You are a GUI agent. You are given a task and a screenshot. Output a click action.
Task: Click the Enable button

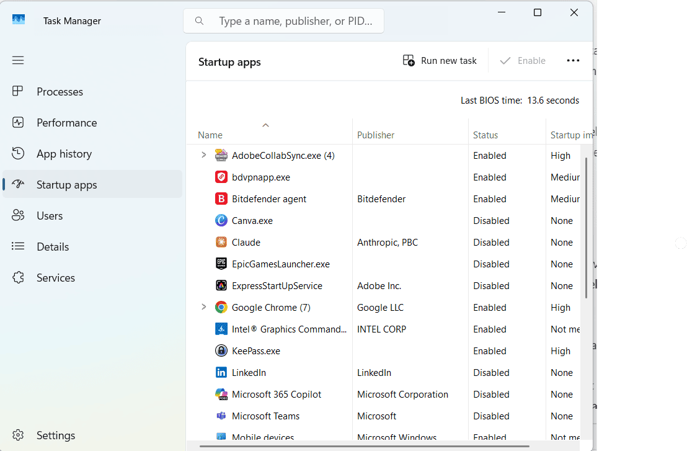pos(523,60)
